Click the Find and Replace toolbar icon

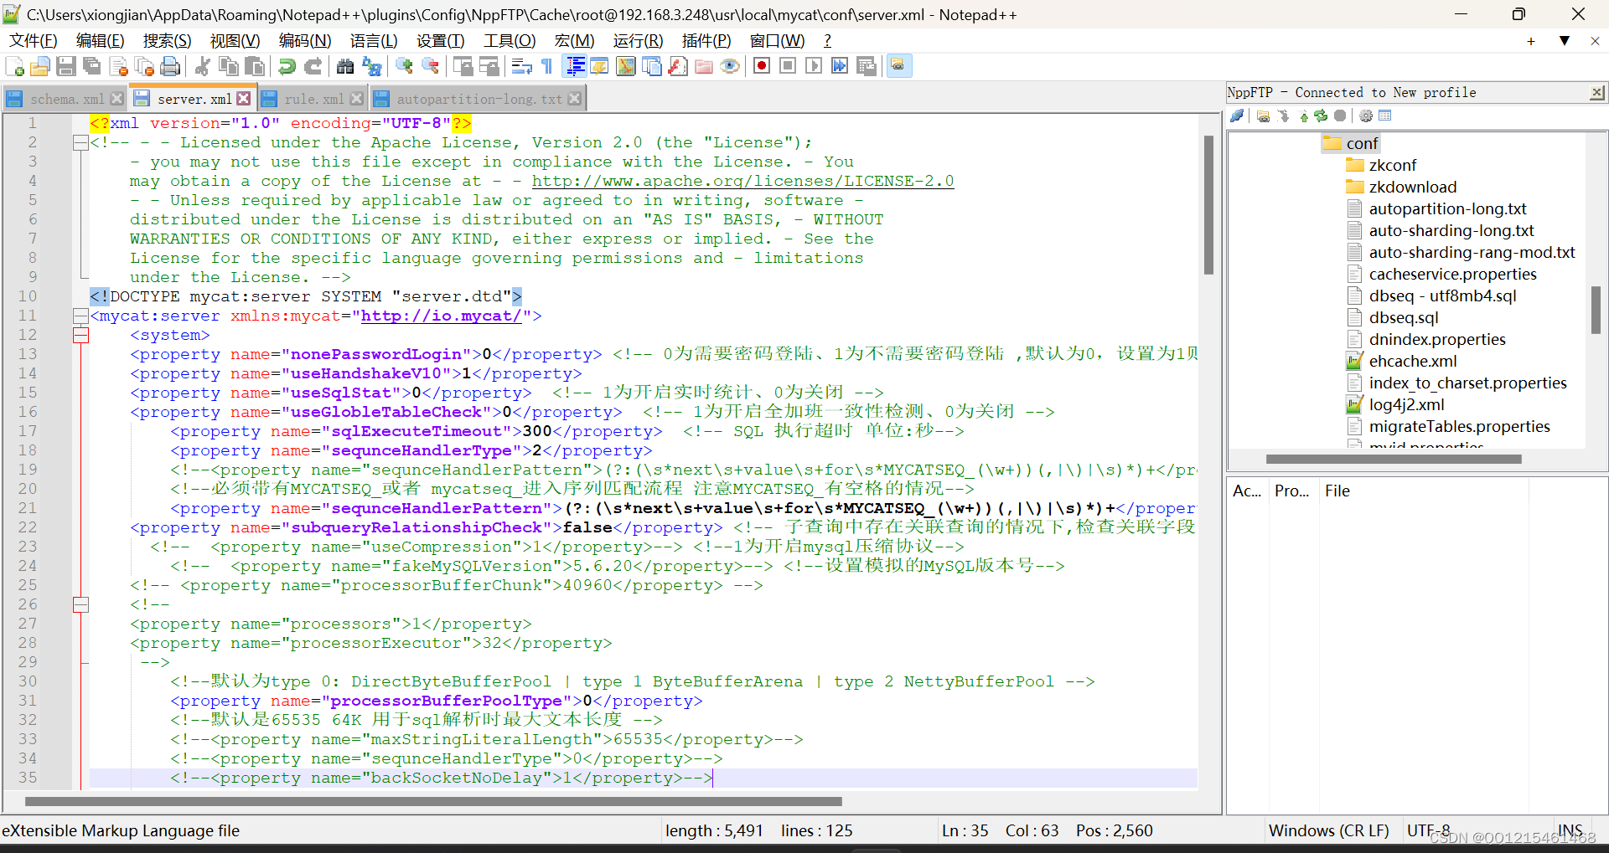371,66
